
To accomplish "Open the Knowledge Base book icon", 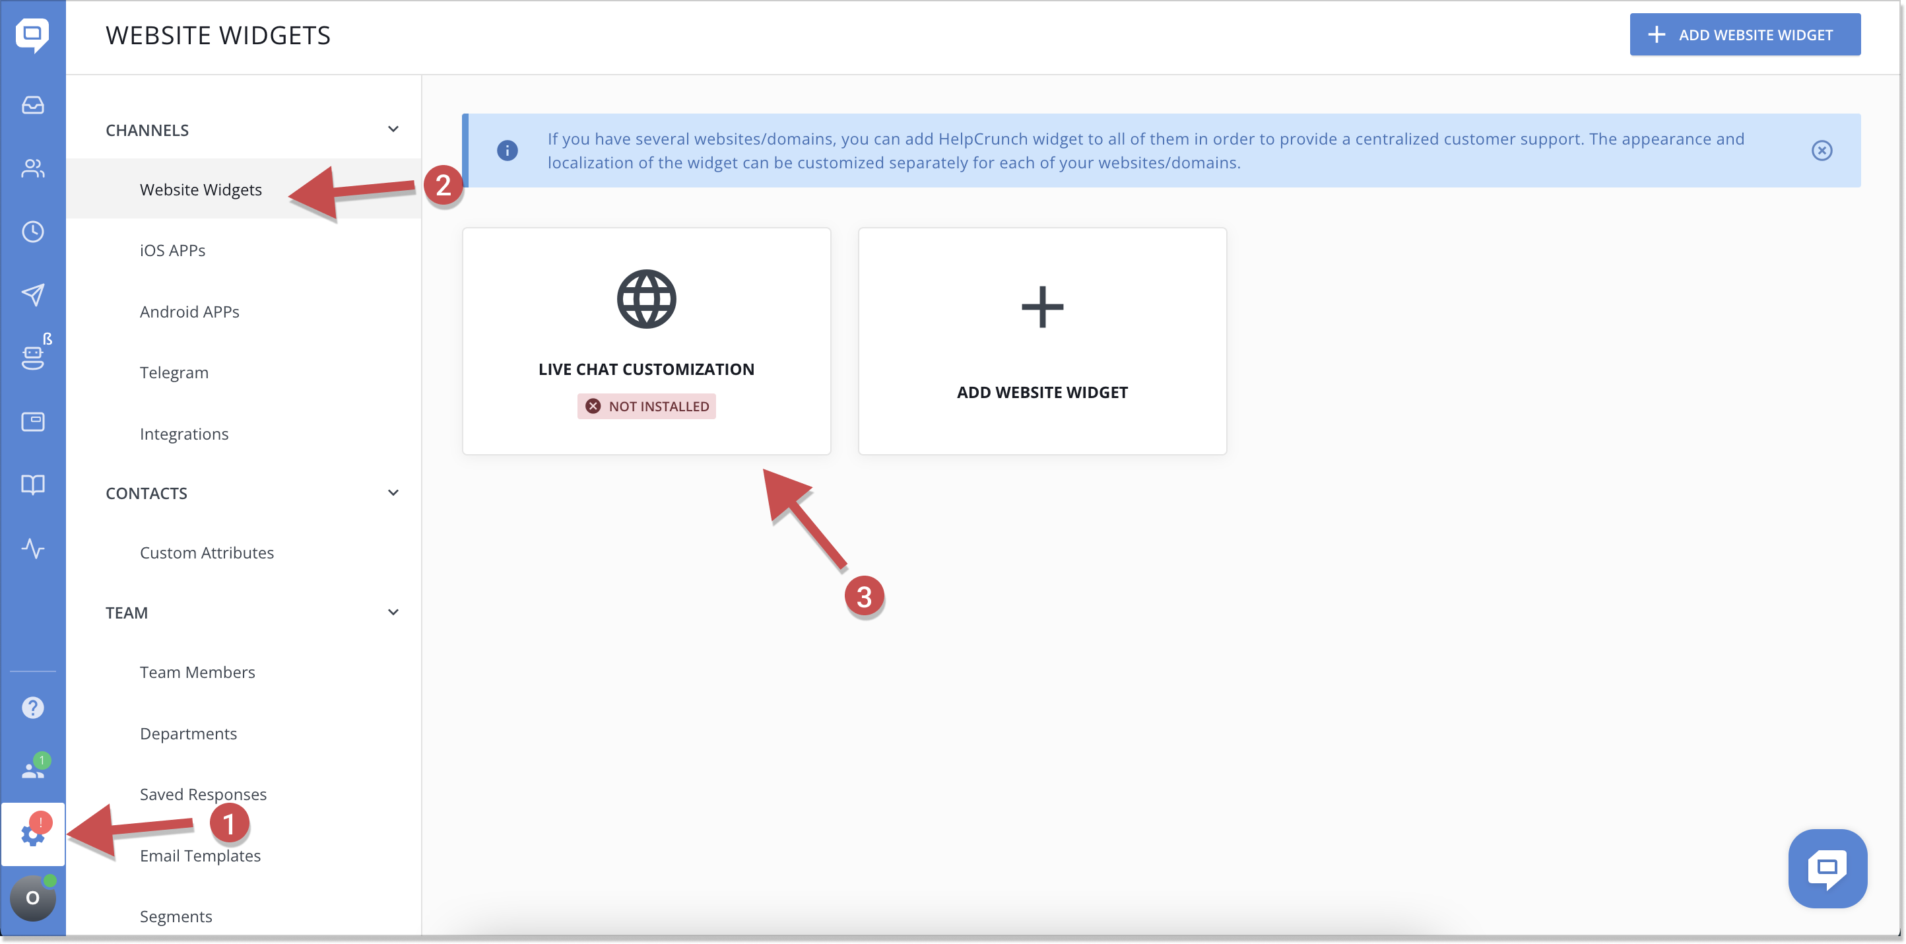I will pos(32,485).
